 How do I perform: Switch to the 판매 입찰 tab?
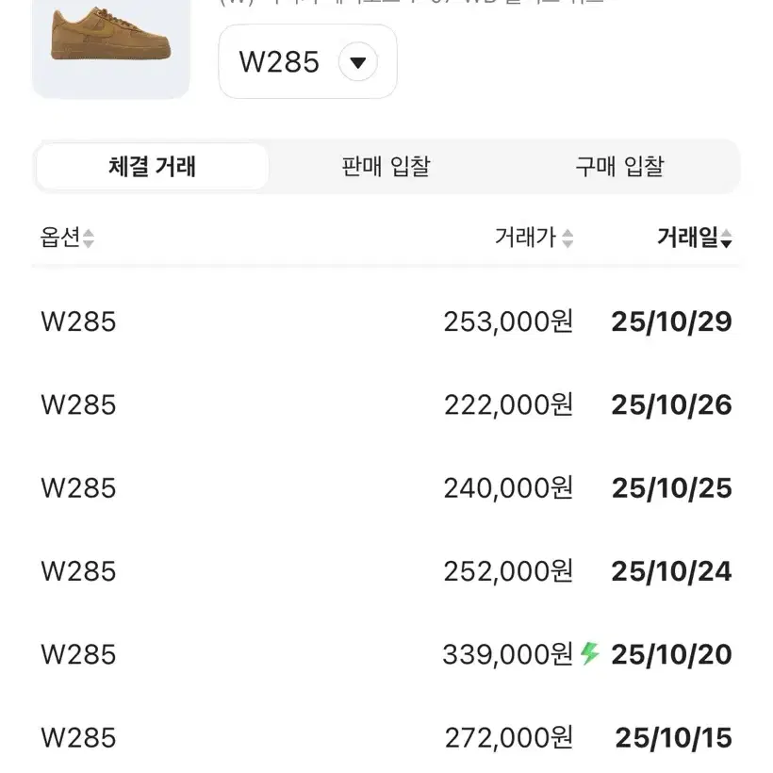pyautogui.click(x=386, y=167)
